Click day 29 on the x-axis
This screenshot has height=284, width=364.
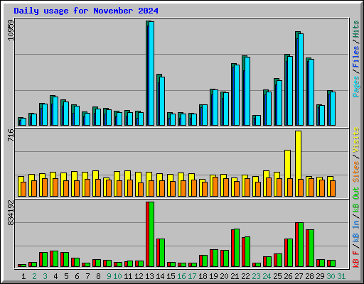pyautogui.click(x=320, y=276)
